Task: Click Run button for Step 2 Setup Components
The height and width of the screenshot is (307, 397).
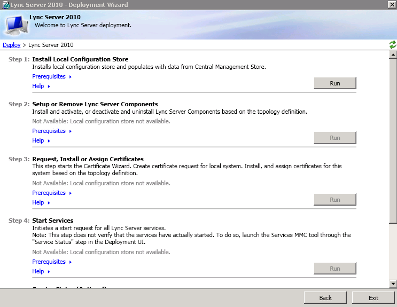Action: pos(334,138)
